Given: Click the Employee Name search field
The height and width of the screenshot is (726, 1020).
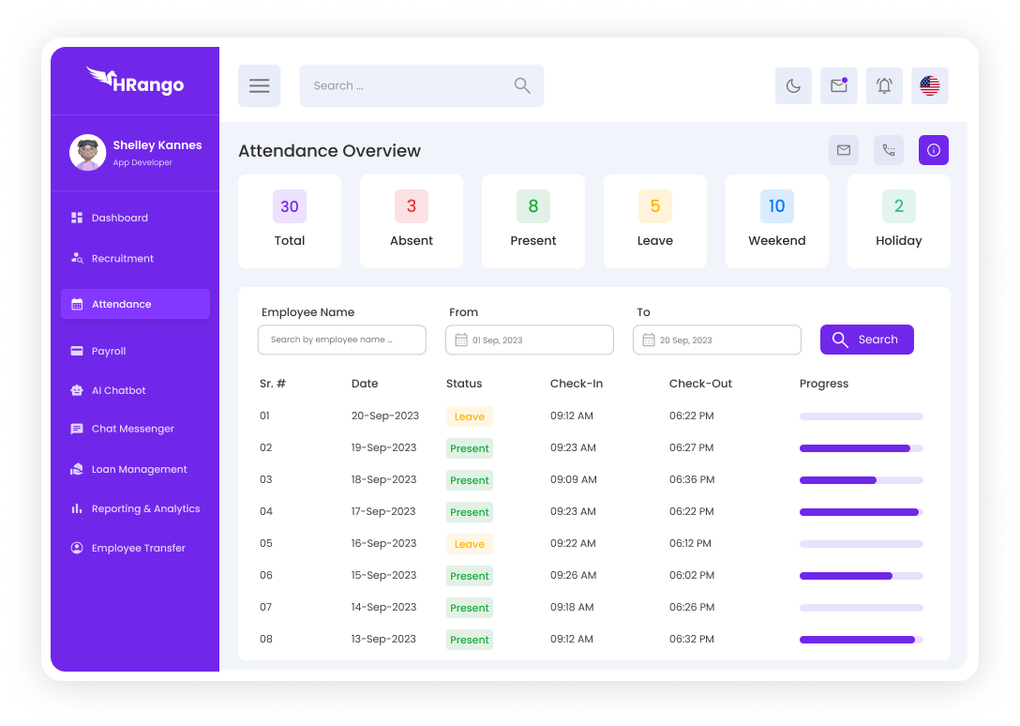Looking at the screenshot, I should pos(341,340).
